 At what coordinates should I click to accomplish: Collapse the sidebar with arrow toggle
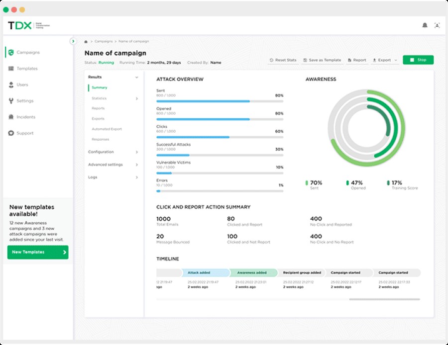tap(73, 41)
